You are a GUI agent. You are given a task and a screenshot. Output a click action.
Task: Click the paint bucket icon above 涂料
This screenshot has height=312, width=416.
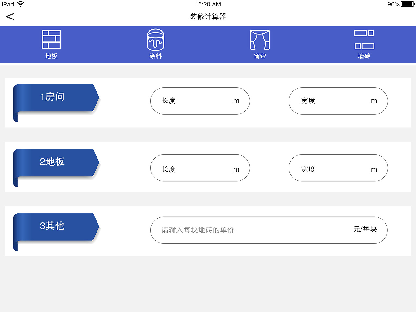pyautogui.click(x=155, y=40)
